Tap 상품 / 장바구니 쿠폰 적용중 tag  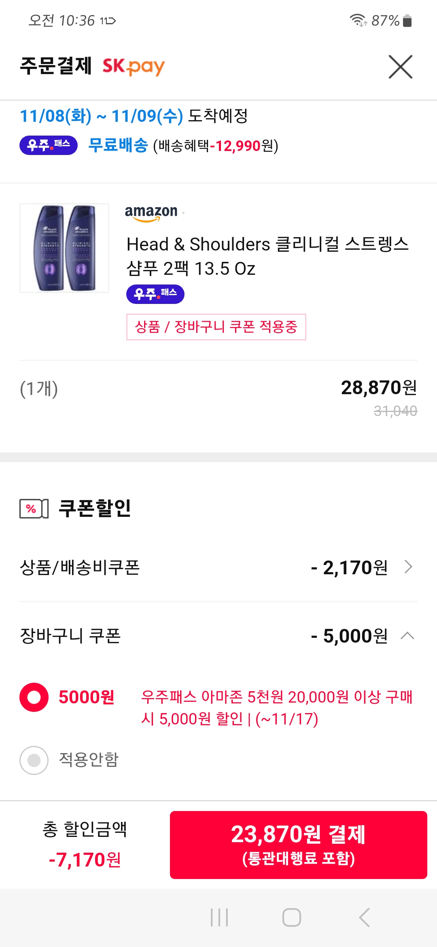[216, 327]
